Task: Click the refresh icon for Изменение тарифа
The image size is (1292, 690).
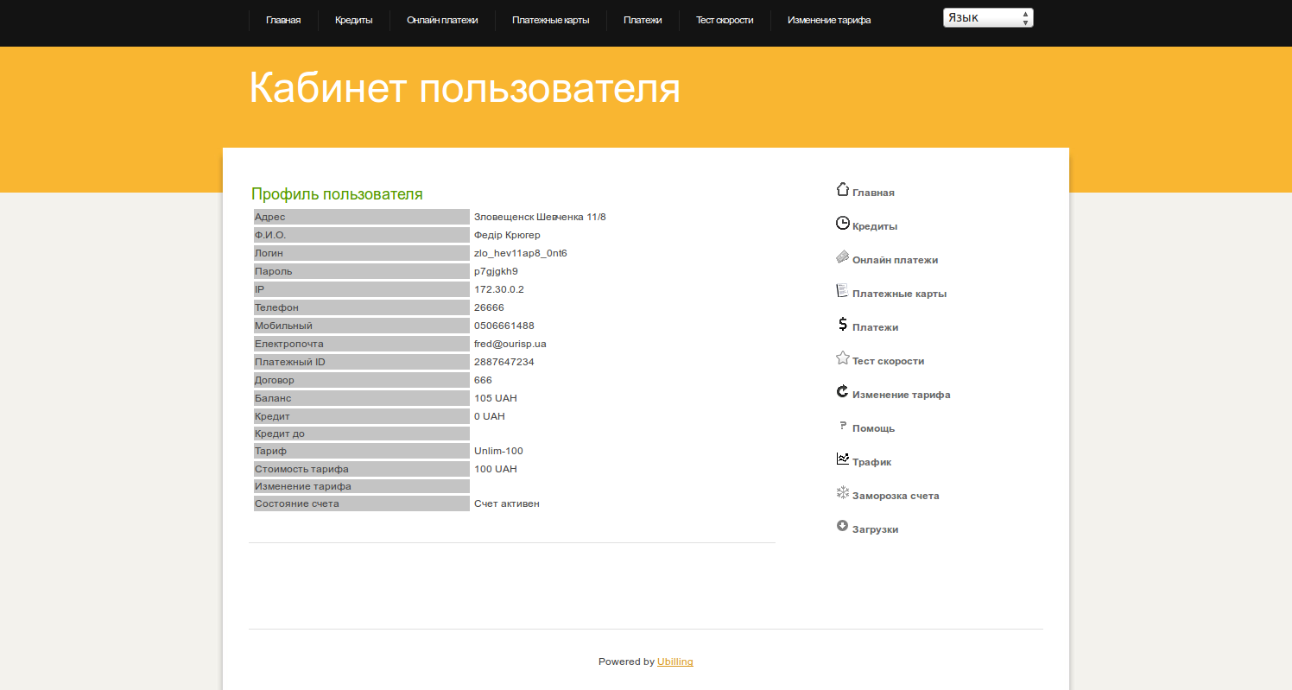Action: pos(843,391)
